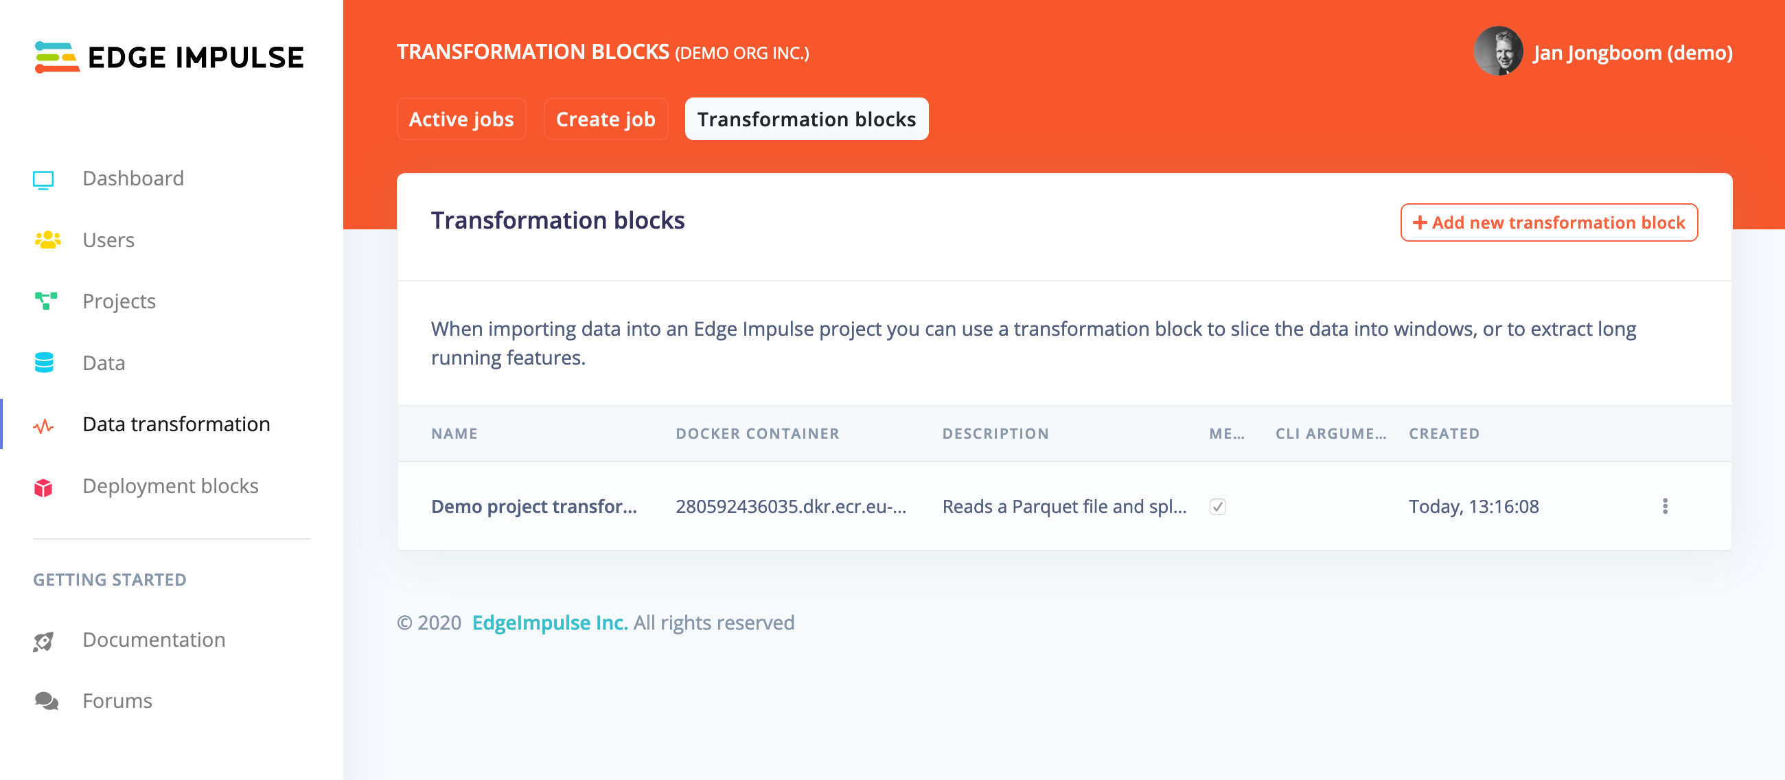Viewport: 1785px width, 780px height.
Task: Click the CREATED column header
Action: pos(1444,434)
